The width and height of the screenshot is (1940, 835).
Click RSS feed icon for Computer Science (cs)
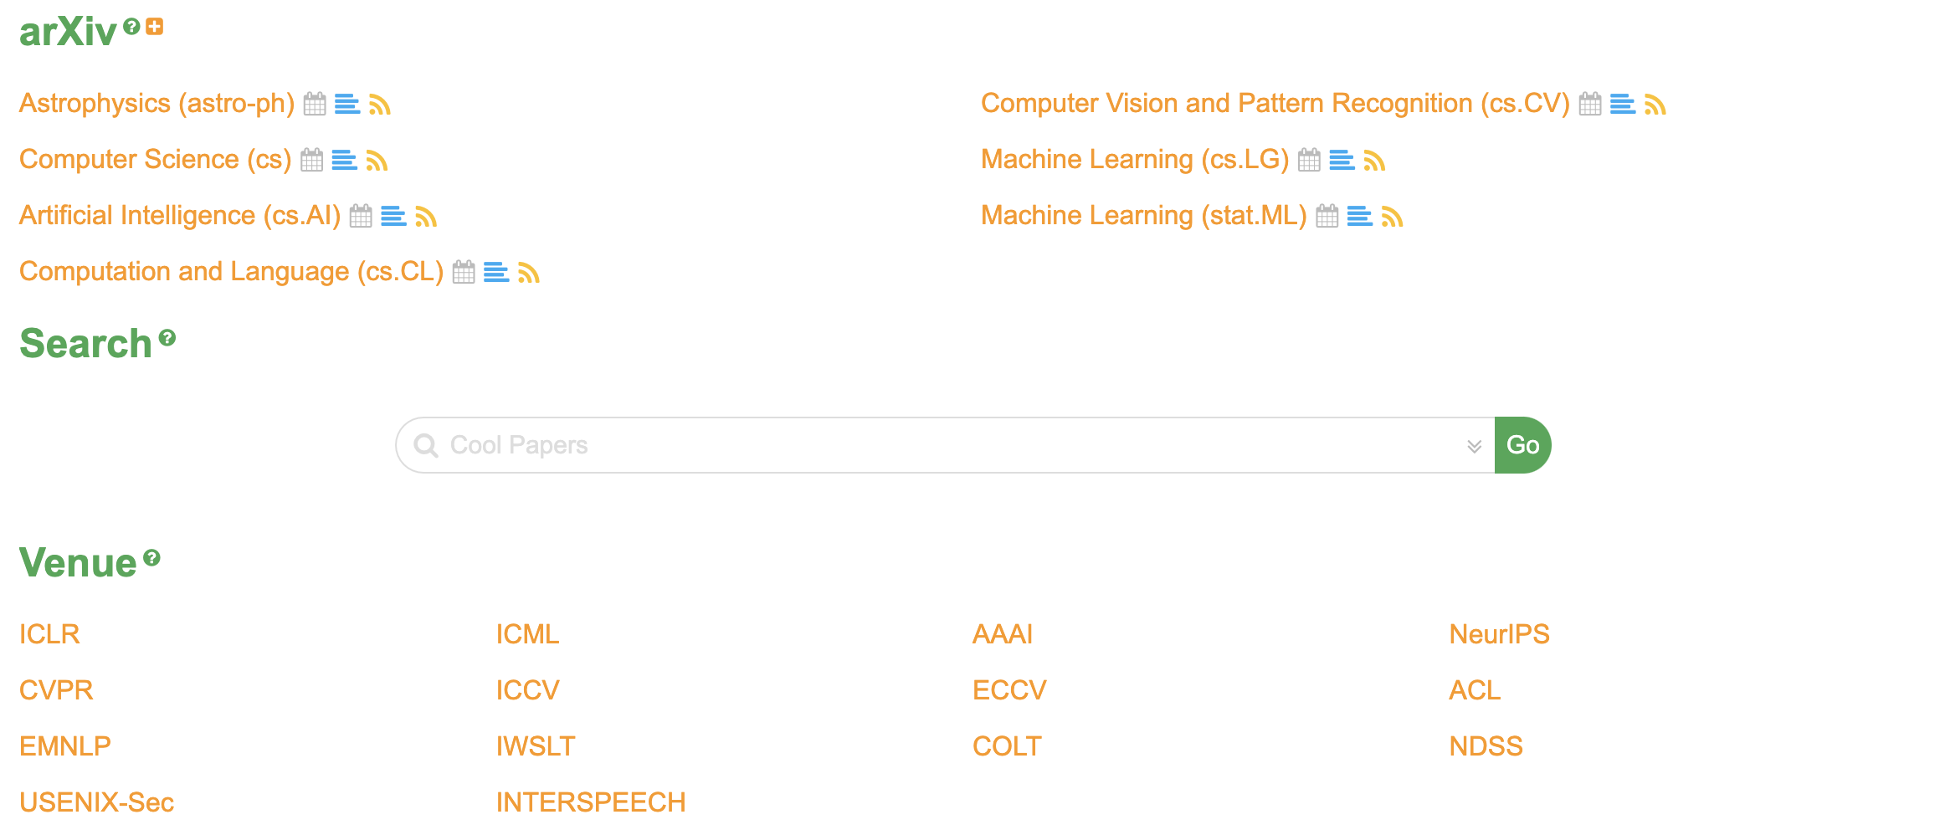(x=377, y=160)
